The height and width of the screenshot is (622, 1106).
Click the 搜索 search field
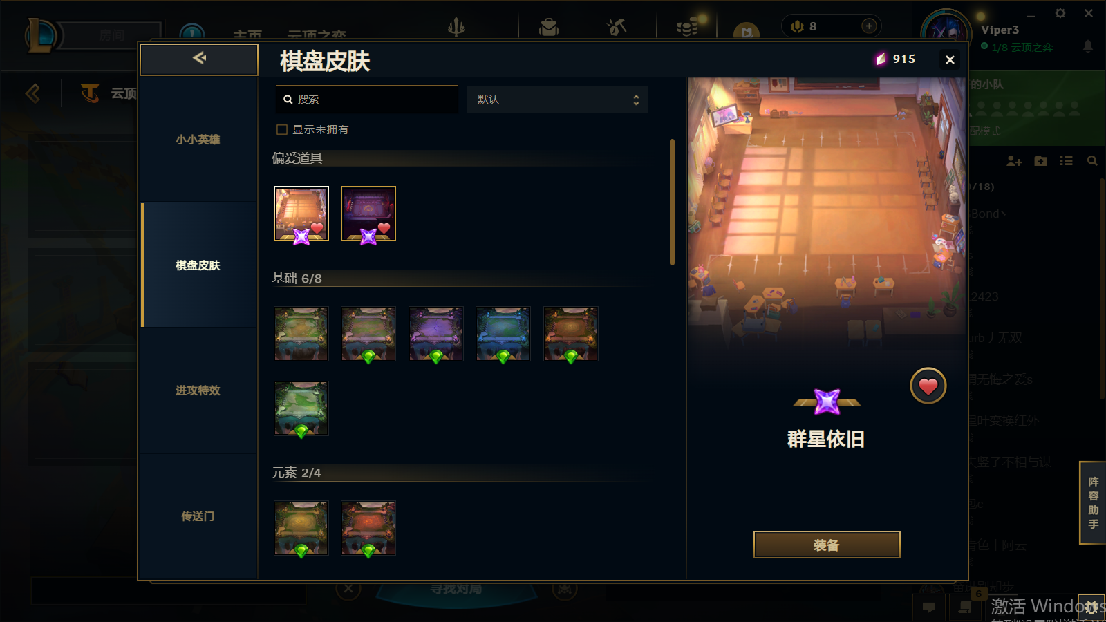click(x=366, y=100)
